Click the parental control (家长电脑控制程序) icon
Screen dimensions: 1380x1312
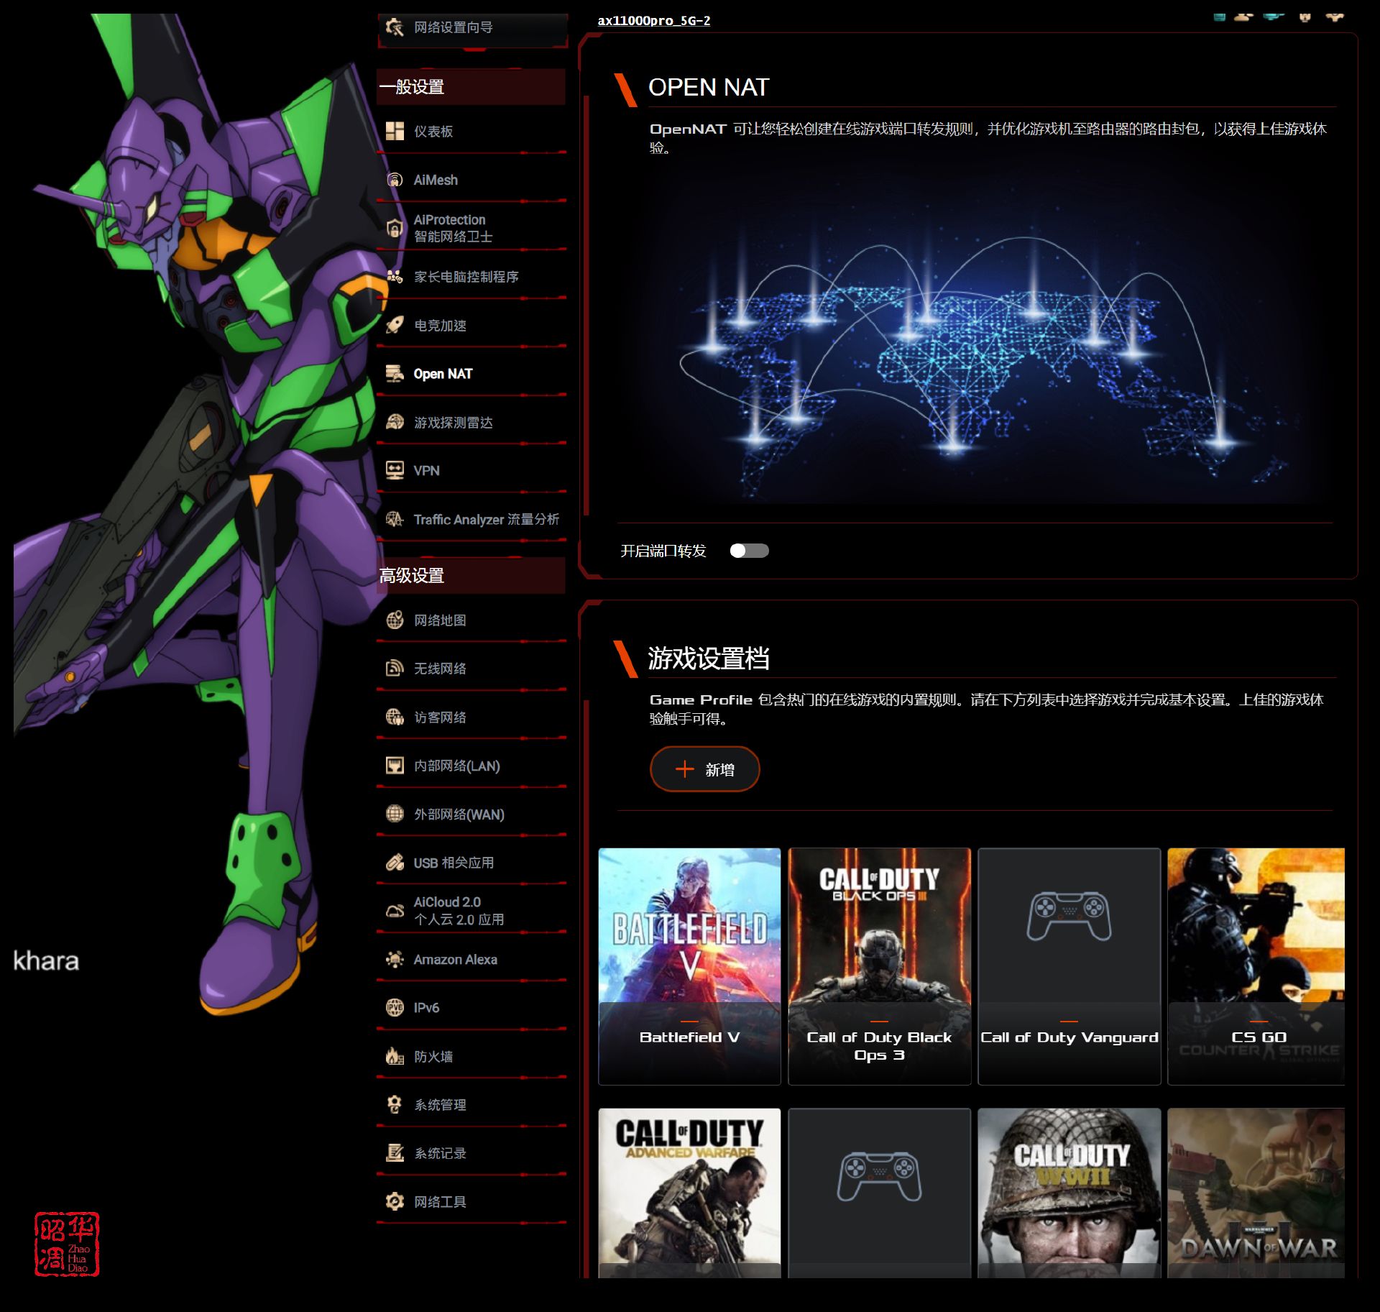coord(395,277)
